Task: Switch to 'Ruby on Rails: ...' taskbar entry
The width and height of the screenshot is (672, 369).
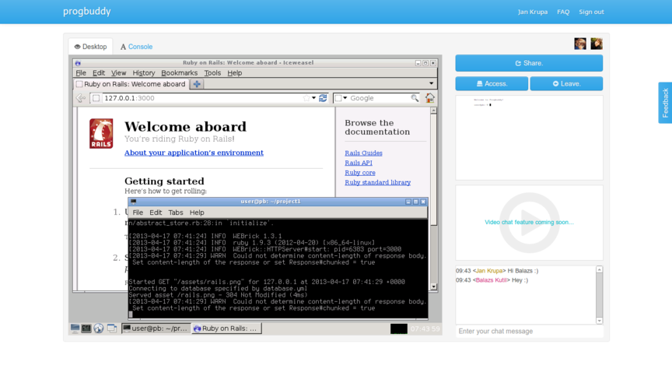Action: point(226,329)
